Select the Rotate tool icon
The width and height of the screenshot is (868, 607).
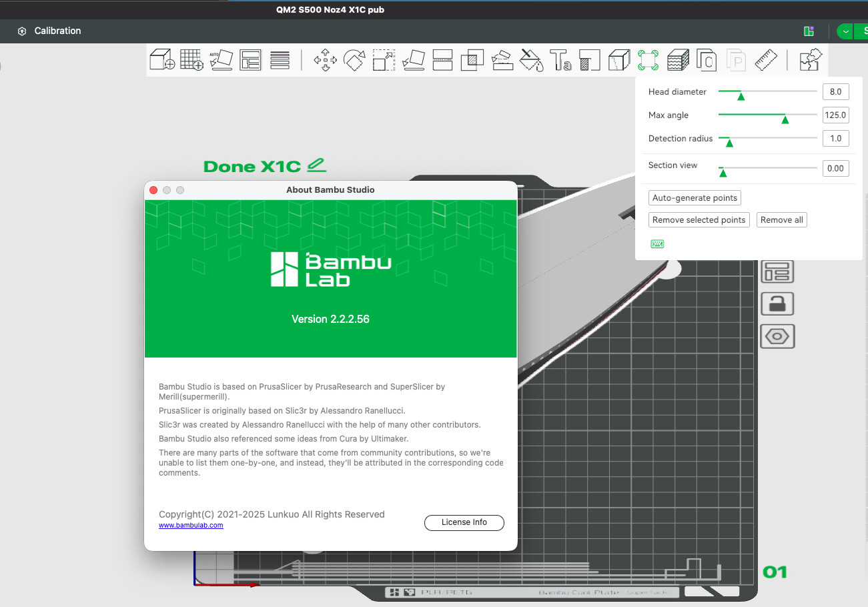point(354,60)
